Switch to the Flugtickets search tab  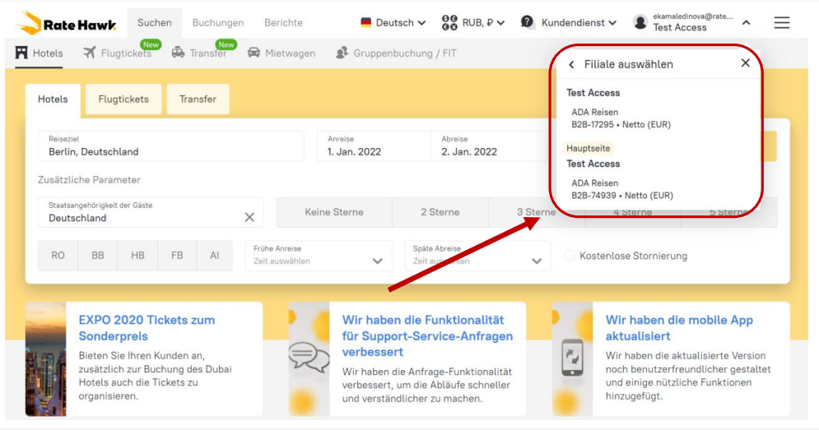coord(123,99)
